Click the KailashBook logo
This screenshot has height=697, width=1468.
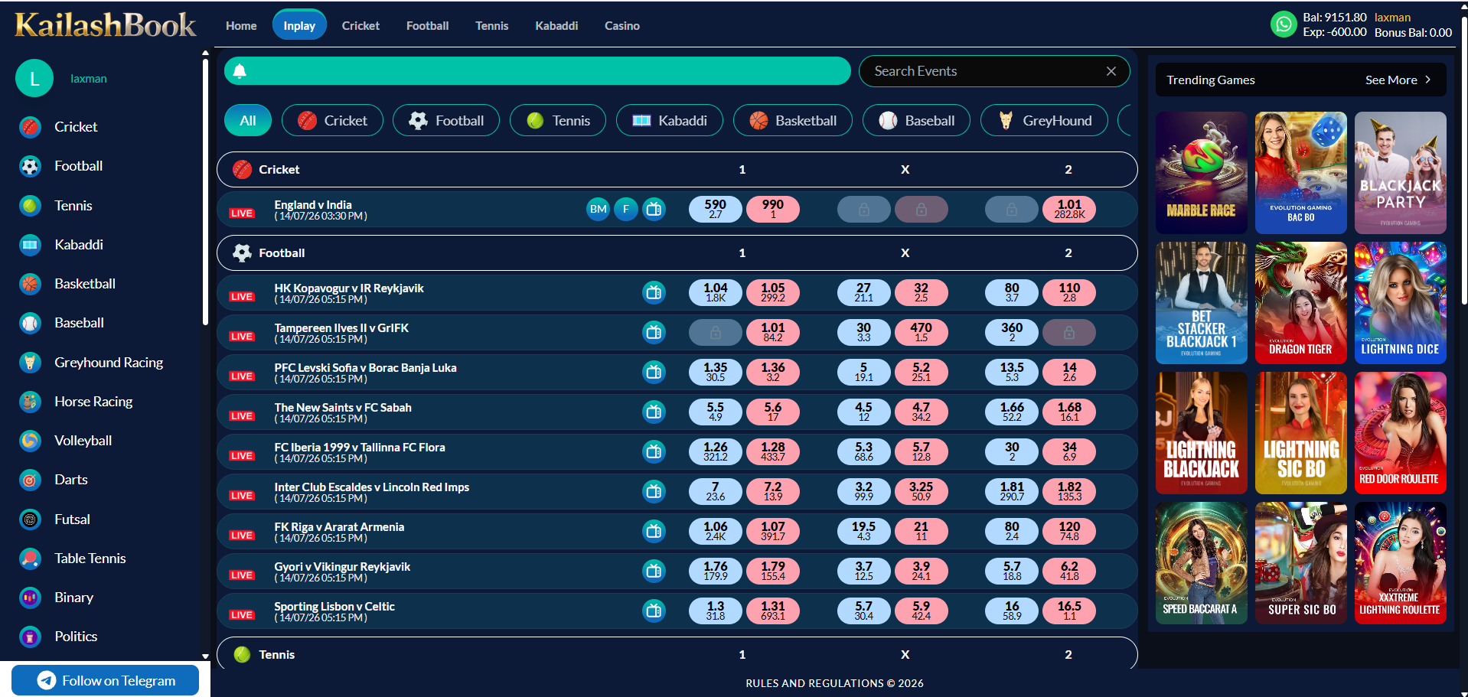coord(106,25)
